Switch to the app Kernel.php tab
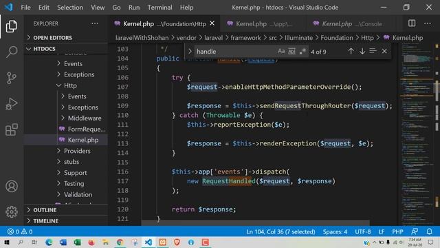The height and width of the screenshot is (248, 440). pyautogui.click(x=263, y=24)
